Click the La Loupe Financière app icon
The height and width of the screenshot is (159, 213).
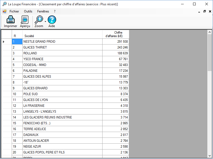(x=5, y=4)
